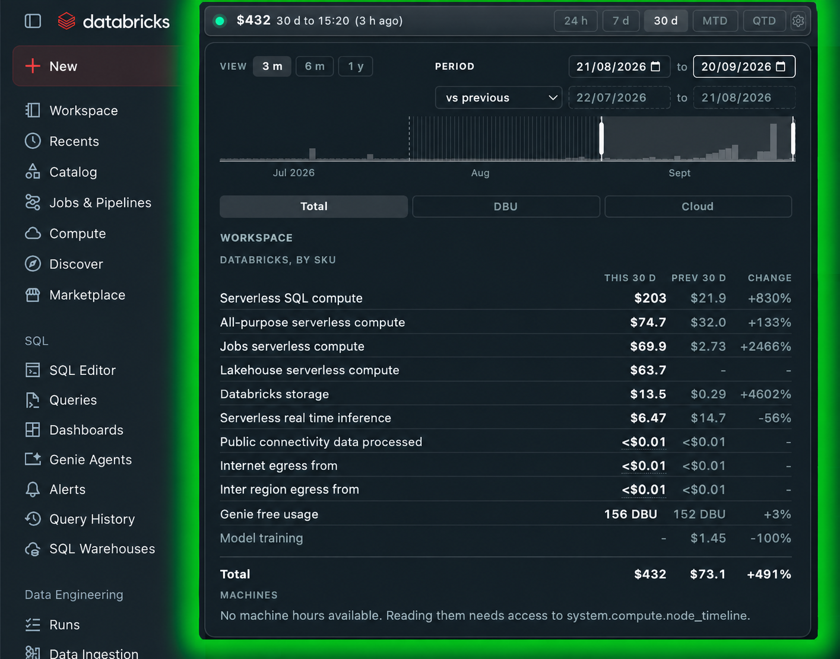This screenshot has height=659, width=840.
Task: Click the Databricks storage row
Action: pyautogui.click(x=506, y=394)
